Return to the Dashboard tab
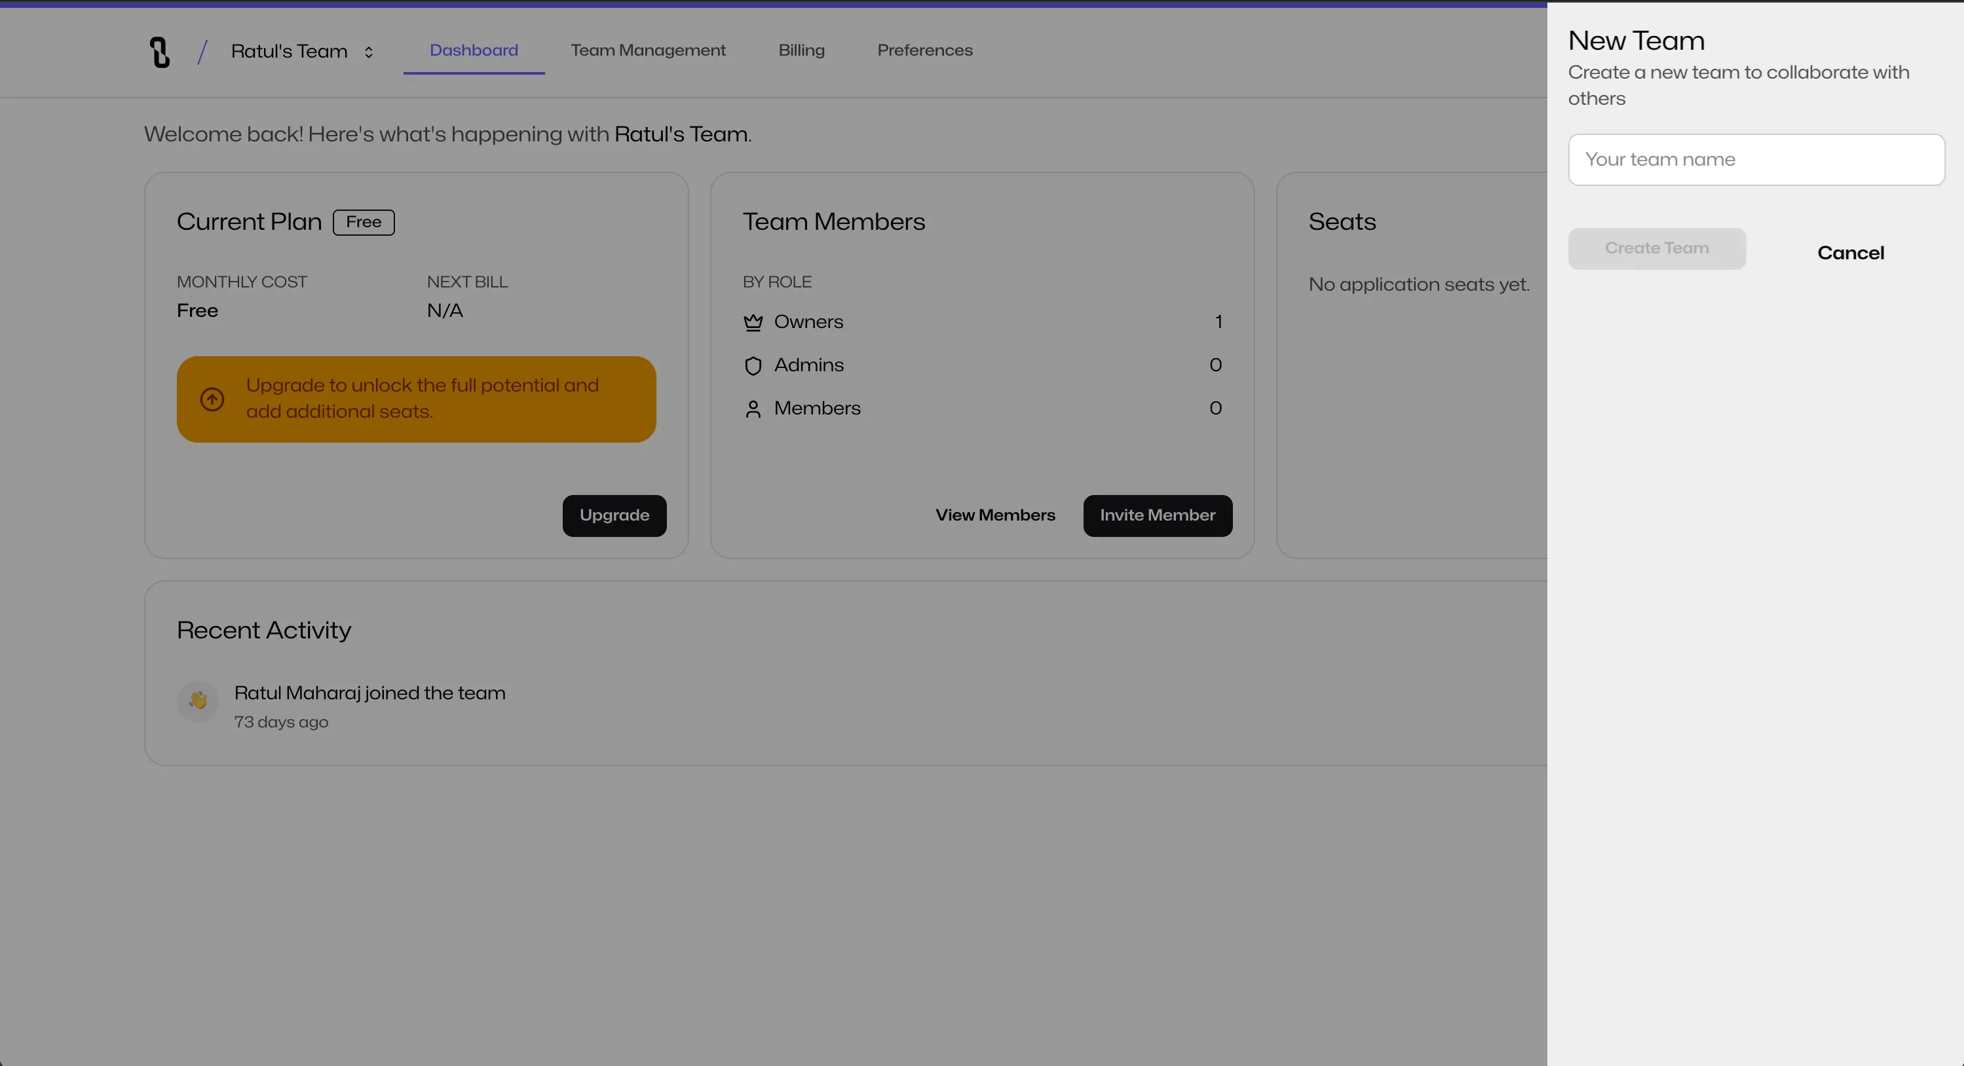This screenshot has width=1964, height=1066. click(x=473, y=50)
